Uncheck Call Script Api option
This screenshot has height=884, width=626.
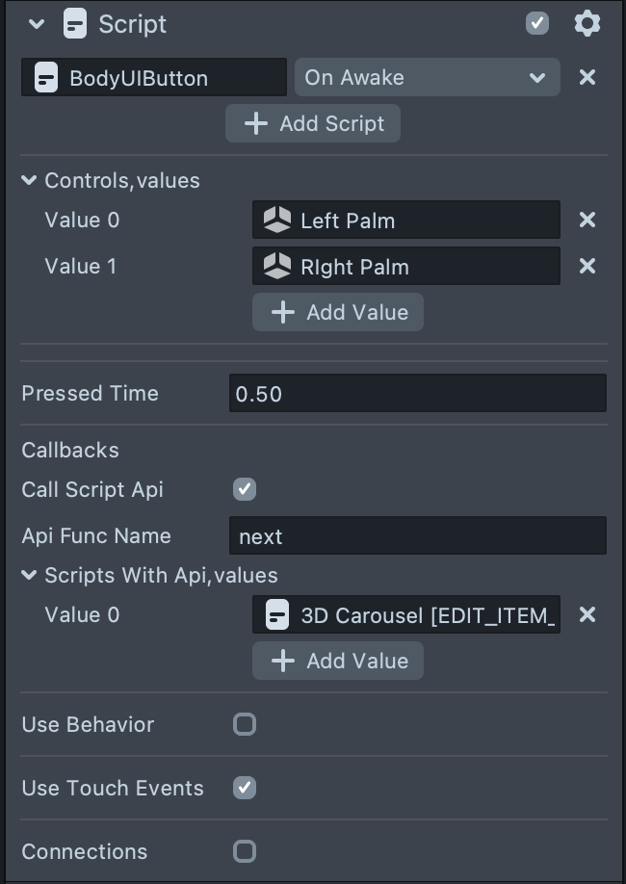245,489
